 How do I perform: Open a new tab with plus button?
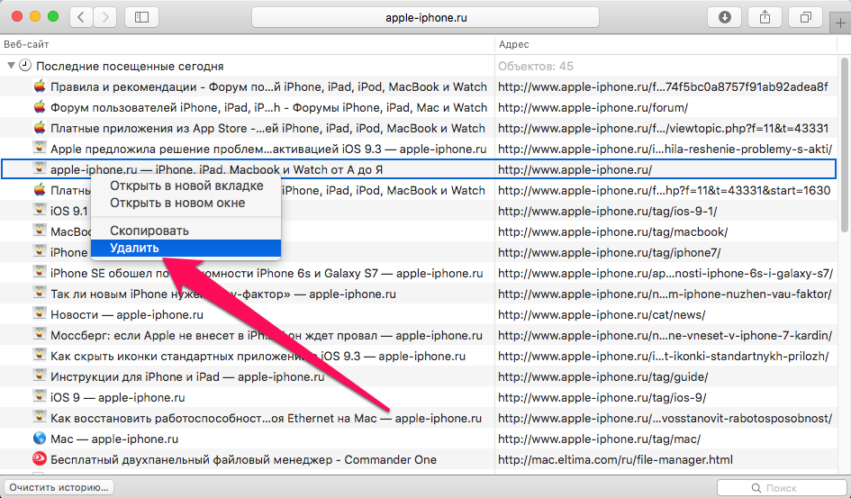[x=841, y=24]
